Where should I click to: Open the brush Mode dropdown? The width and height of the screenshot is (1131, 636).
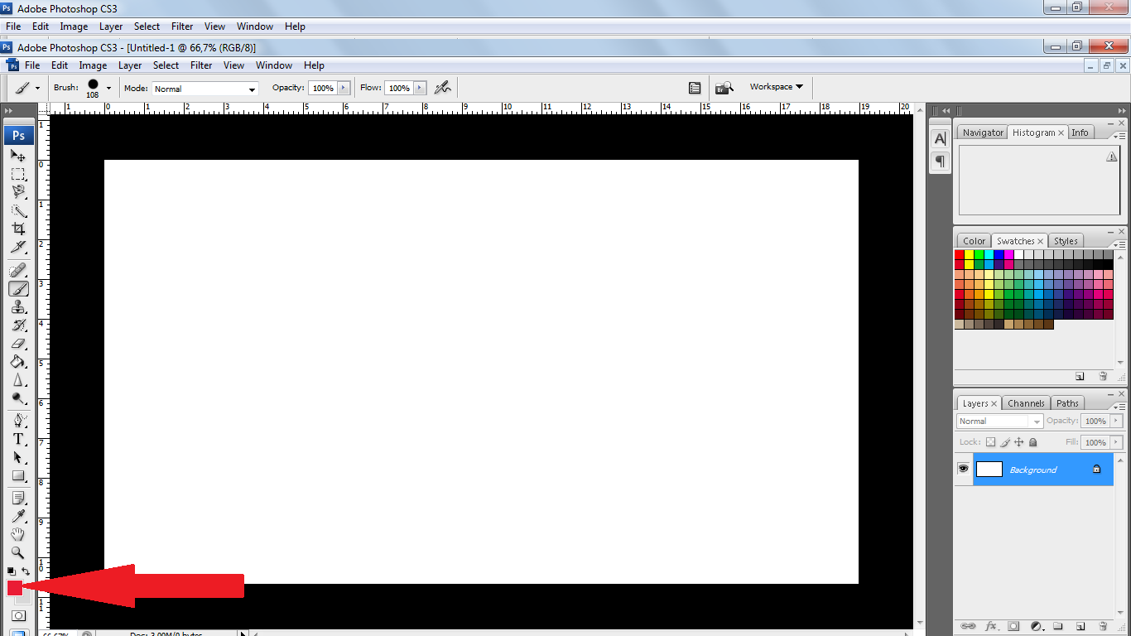(205, 89)
